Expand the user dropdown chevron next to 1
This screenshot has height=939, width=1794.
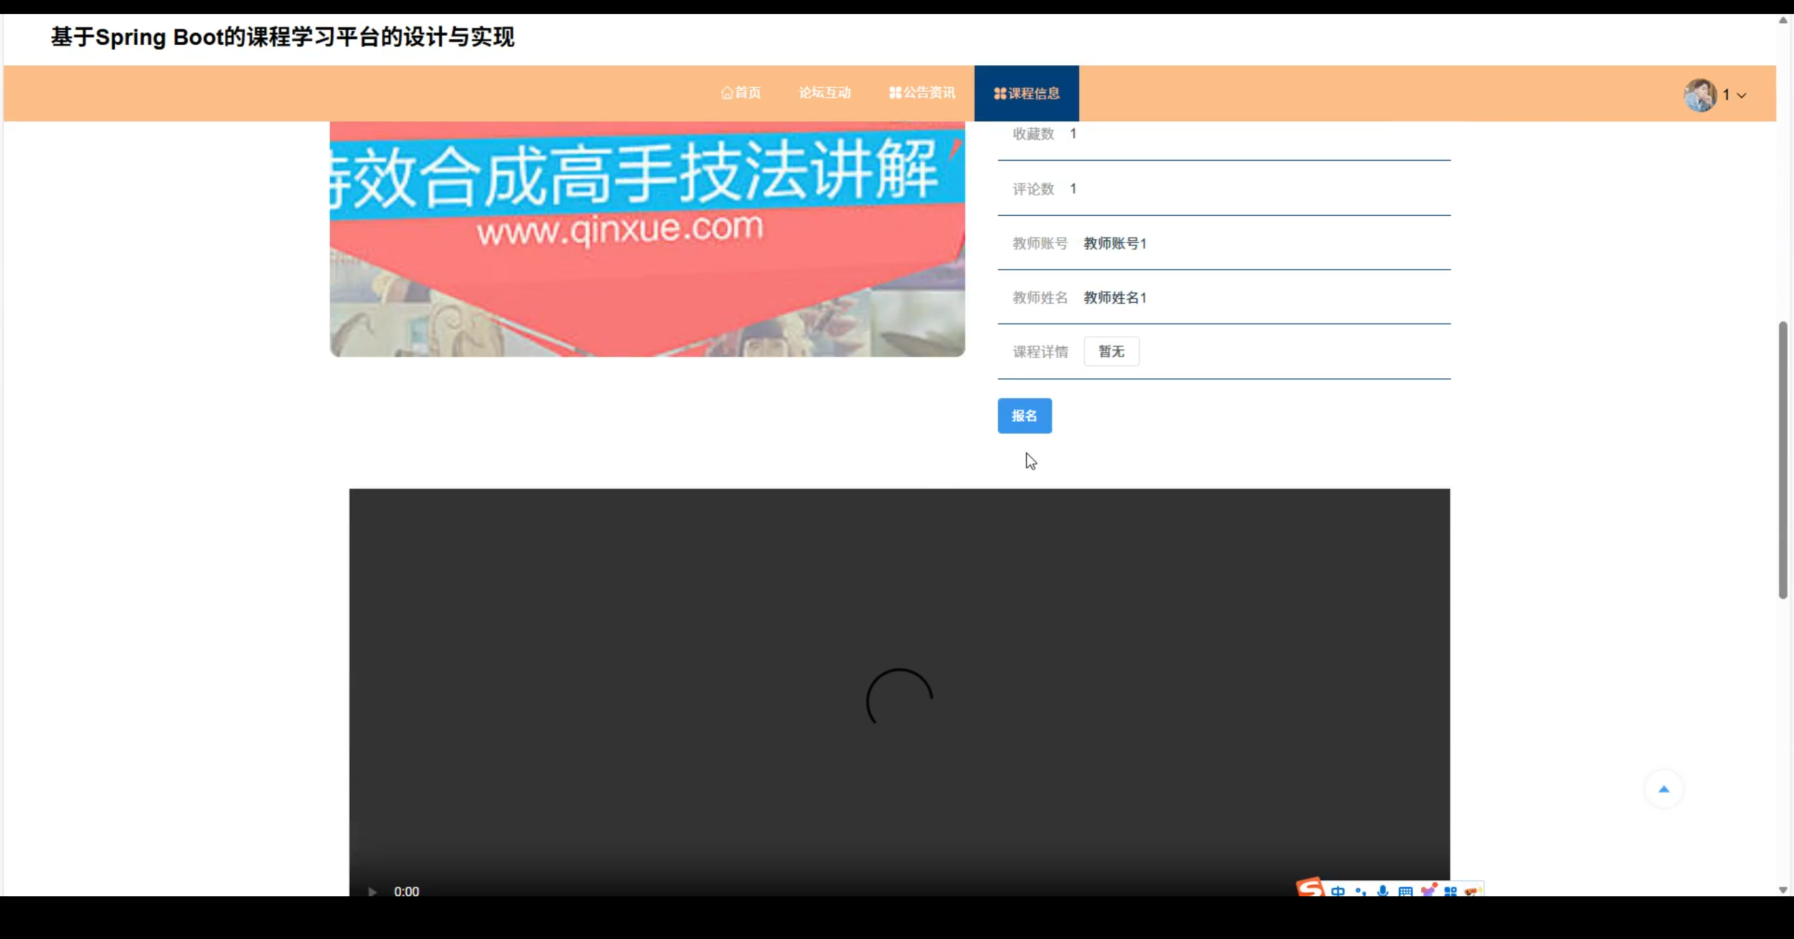[1741, 95]
